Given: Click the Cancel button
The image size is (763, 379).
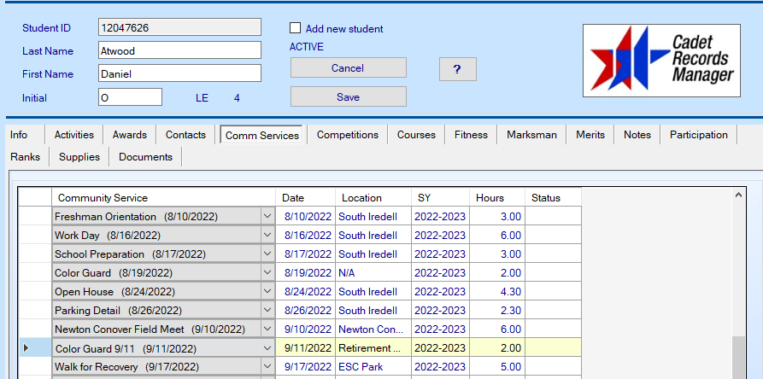Looking at the screenshot, I should click(348, 68).
